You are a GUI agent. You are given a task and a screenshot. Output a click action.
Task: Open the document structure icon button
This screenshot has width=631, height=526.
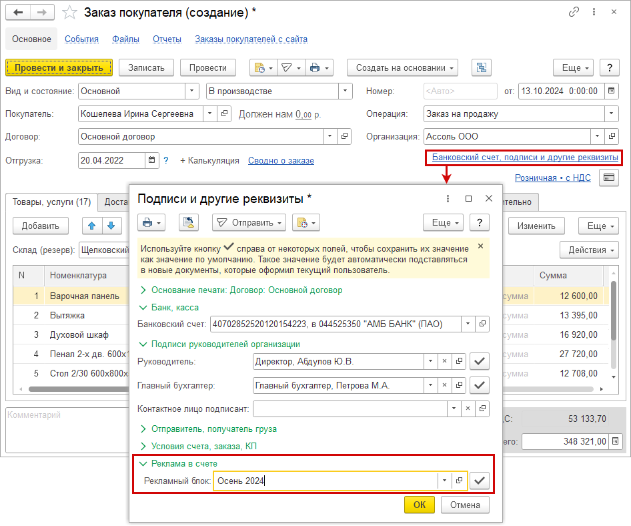[481, 67]
